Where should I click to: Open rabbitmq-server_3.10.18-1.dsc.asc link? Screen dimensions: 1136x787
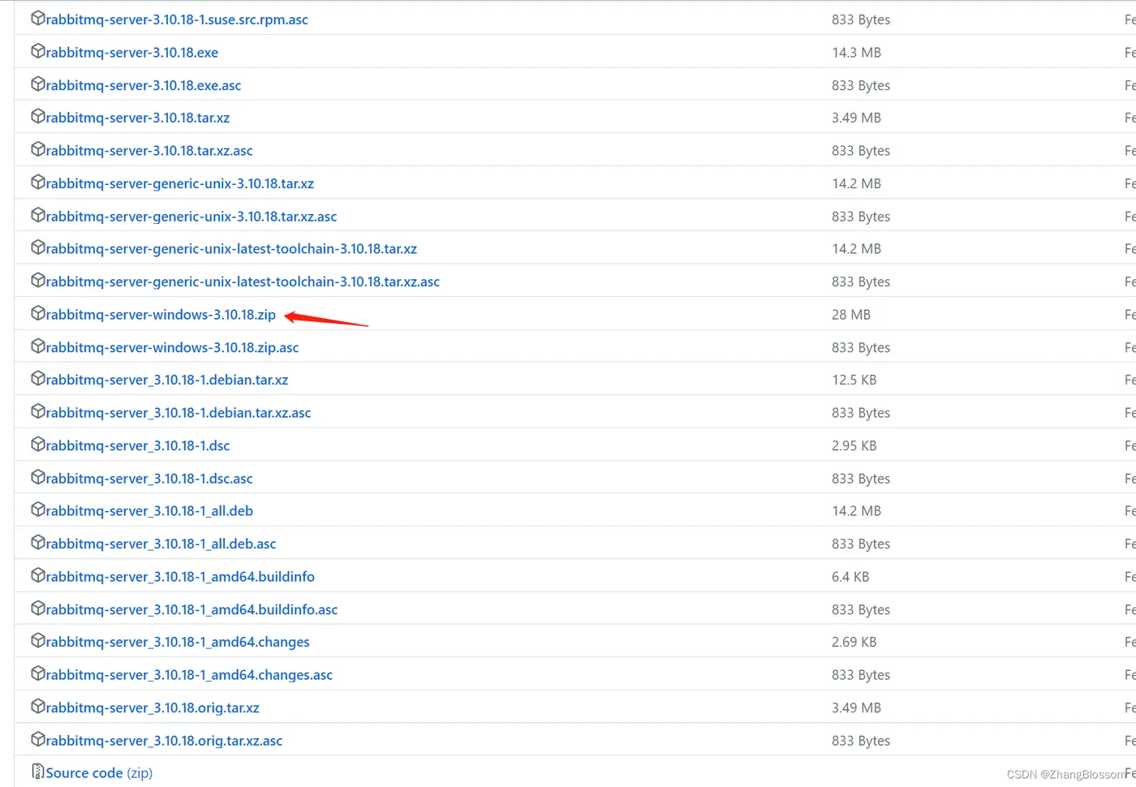tap(149, 479)
